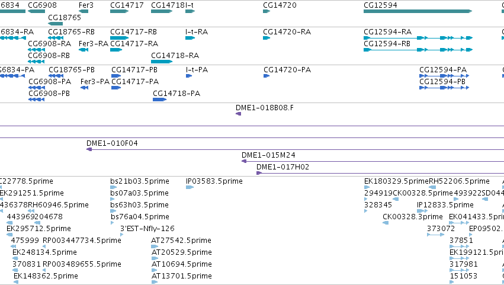504x285 pixels.
Task: Click feature 328345
Action: 378,205
